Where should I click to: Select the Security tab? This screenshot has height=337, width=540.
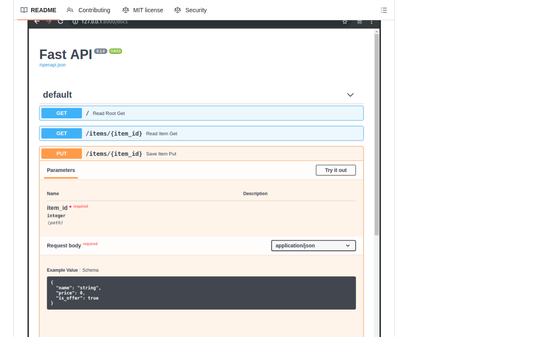190,10
